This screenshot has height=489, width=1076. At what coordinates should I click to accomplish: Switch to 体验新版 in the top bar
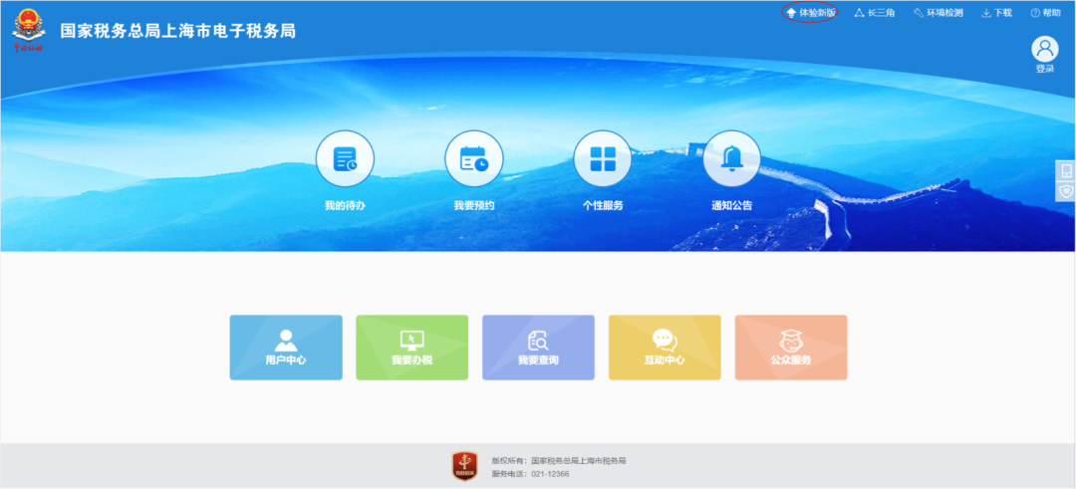(810, 13)
